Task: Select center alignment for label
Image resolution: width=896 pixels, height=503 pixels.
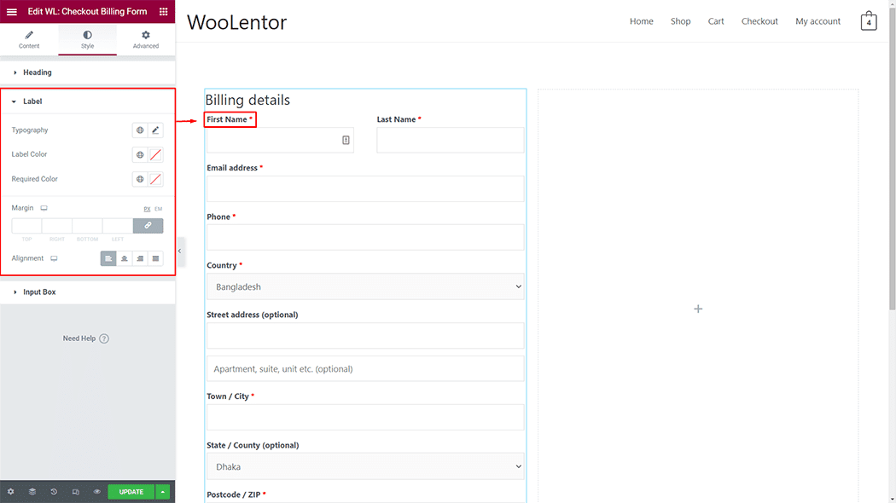Action: (125, 258)
